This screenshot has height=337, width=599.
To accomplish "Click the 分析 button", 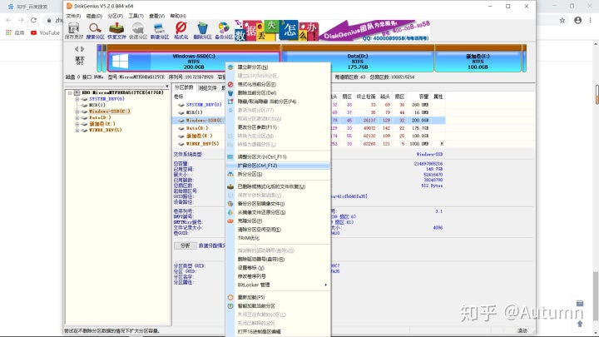I will [186, 245].
